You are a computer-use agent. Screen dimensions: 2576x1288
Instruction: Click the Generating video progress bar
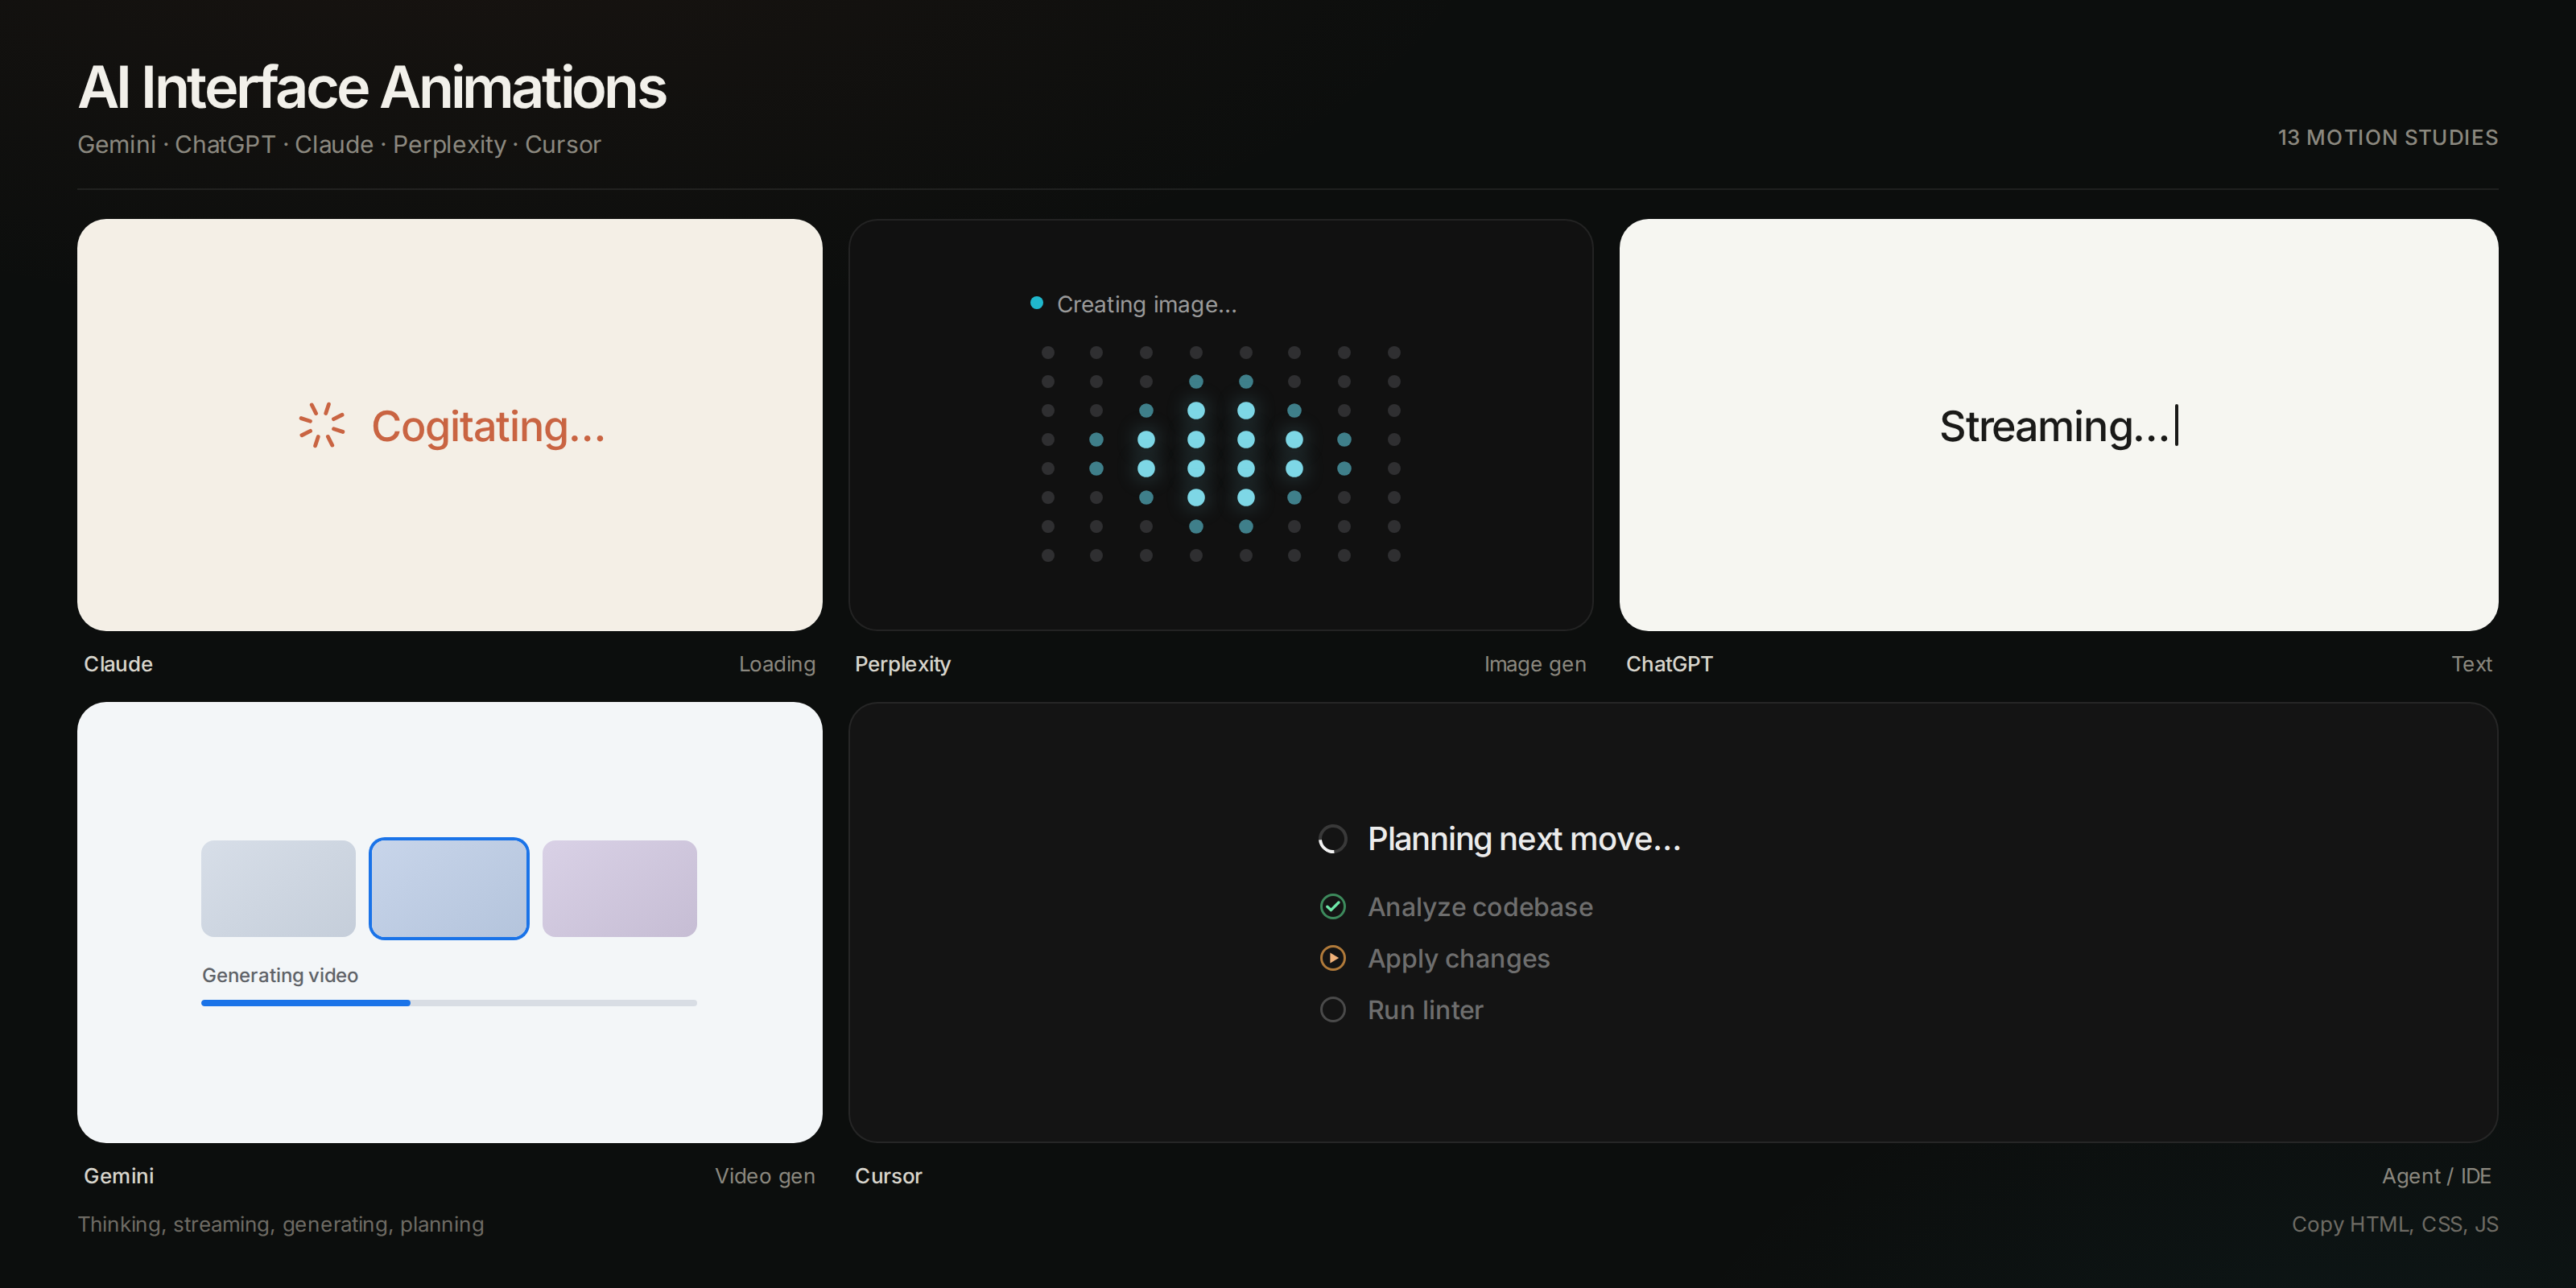click(449, 1003)
